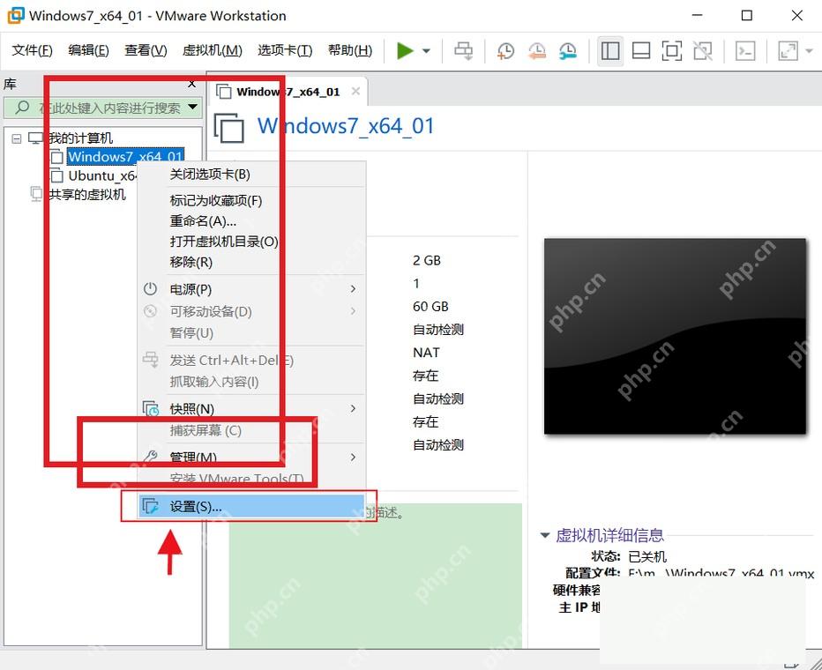The height and width of the screenshot is (670, 822).
Task: Click the green Power On play button
Action: click(405, 51)
